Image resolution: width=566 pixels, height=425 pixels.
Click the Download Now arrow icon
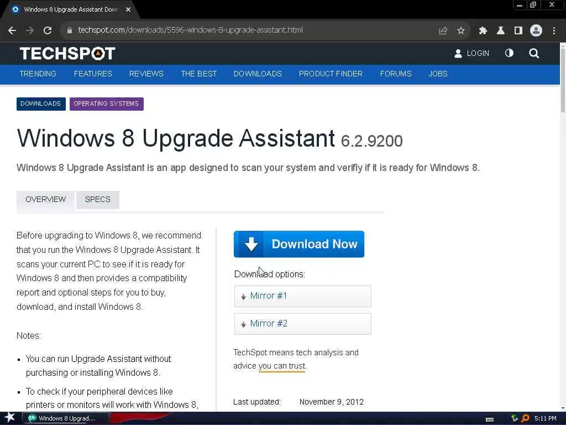(x=251, y=244)
